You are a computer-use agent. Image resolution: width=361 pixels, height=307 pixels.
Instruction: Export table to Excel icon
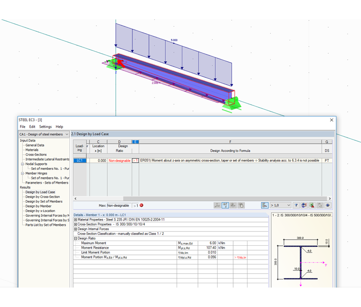point(312,205)
